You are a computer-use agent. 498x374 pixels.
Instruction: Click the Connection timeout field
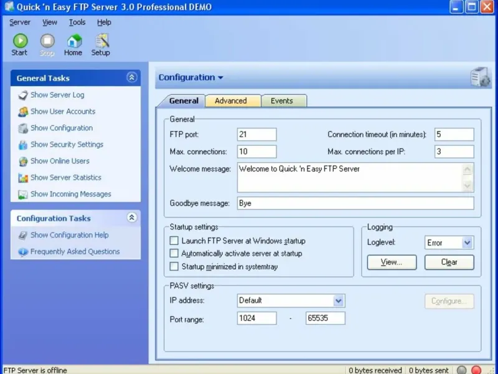[x=454, y=135]
